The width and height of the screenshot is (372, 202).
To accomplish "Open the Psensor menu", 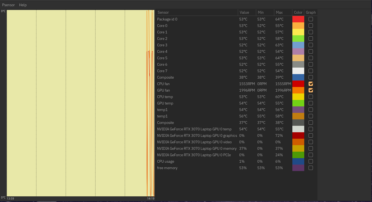I will pyautogui.click(x=8, y=5).
